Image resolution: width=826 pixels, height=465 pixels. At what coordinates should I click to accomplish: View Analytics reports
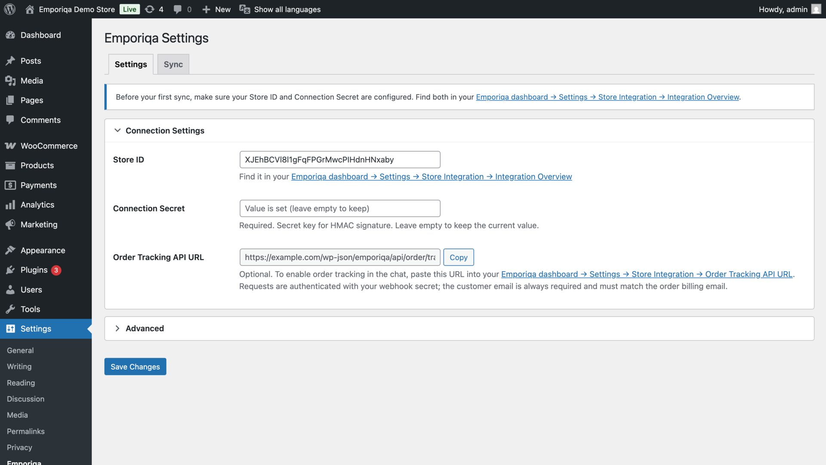(x=37, y=205)
